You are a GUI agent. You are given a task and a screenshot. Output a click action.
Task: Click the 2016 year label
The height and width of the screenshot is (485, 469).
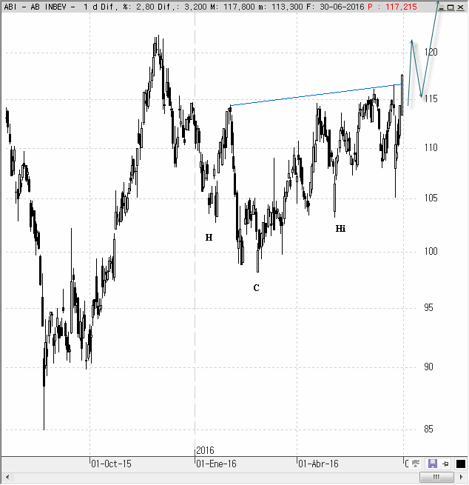pyautogui.click(x=205, y=450)
